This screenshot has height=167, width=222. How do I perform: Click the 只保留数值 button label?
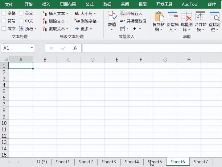point(136,21)
